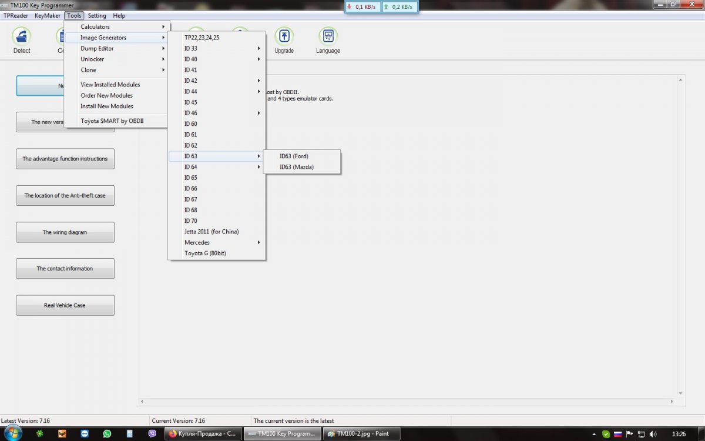
Task: Choose ID 68 image generator
Action: 217,210
